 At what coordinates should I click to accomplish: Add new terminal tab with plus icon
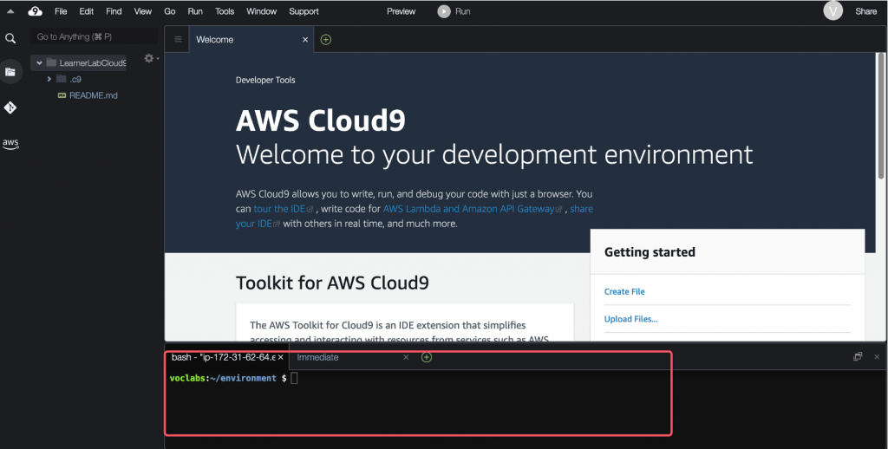coord(427,357)
